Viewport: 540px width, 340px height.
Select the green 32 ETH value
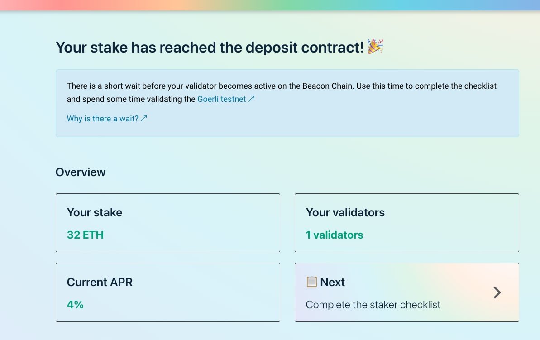click(x=85, y=235)
